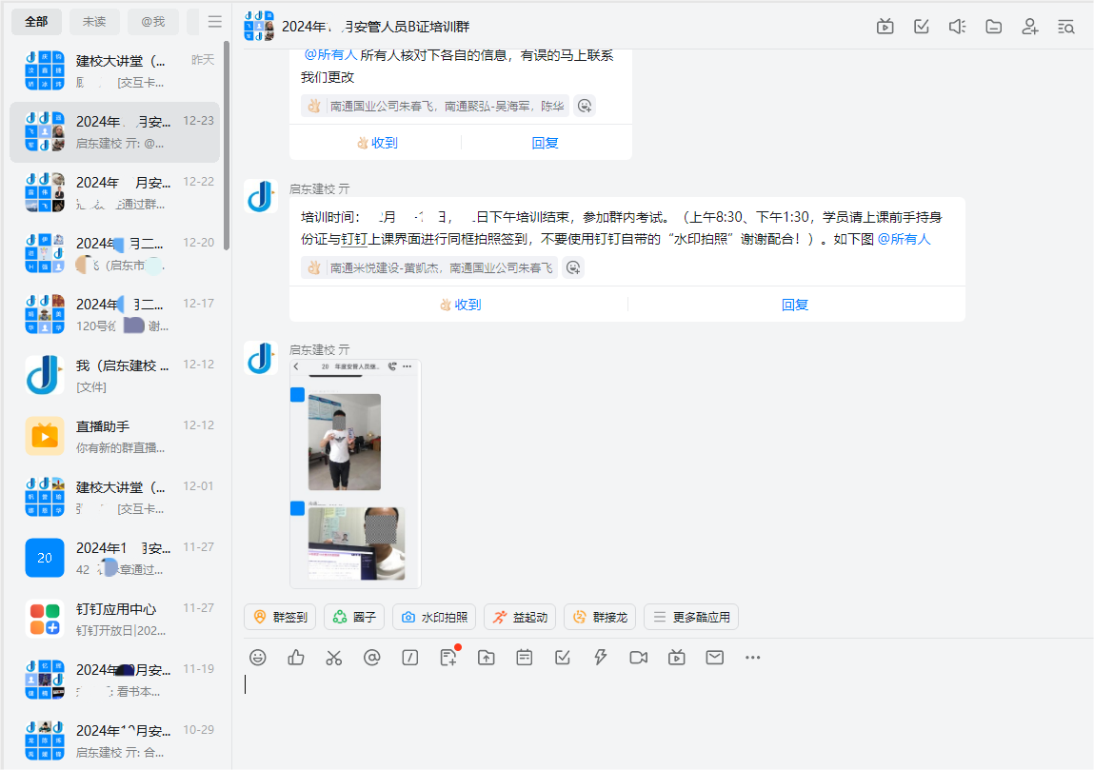Open 我（启东建校 chat with [文件]
The height and width of the screenshot is (770, 1094).
tap(115, 375)
